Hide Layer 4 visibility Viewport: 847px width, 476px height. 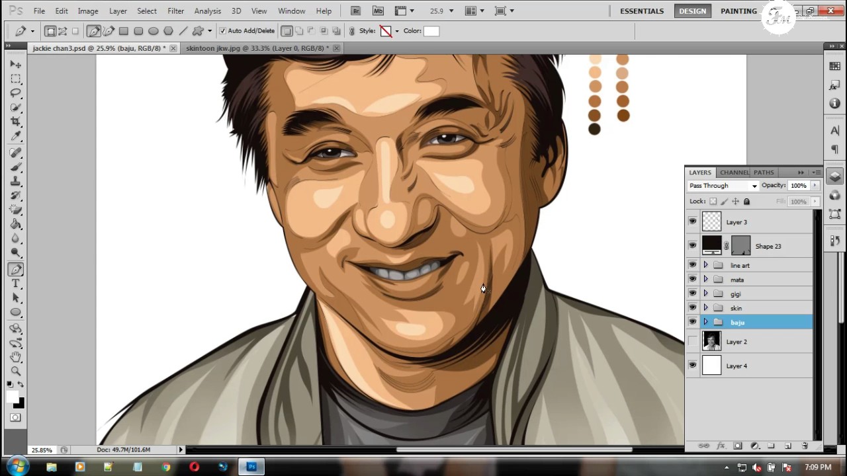(x=692, y=366)
